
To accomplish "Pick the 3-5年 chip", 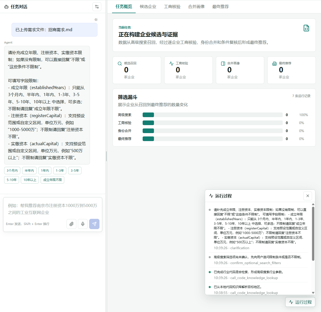I will point(75,171).
